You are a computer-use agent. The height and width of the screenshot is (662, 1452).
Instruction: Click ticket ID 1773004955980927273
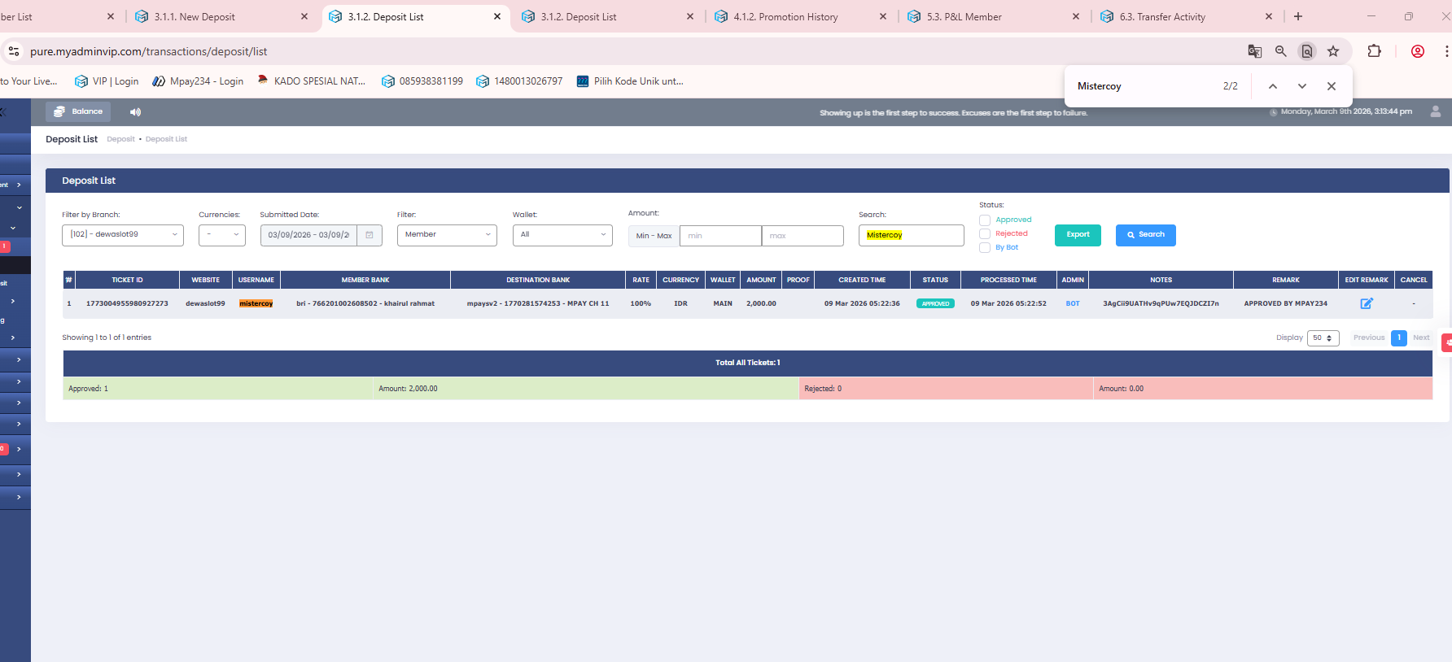pos(127,303)
